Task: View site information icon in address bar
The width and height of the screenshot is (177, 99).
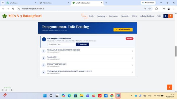Action: click(x=19, y=9)
